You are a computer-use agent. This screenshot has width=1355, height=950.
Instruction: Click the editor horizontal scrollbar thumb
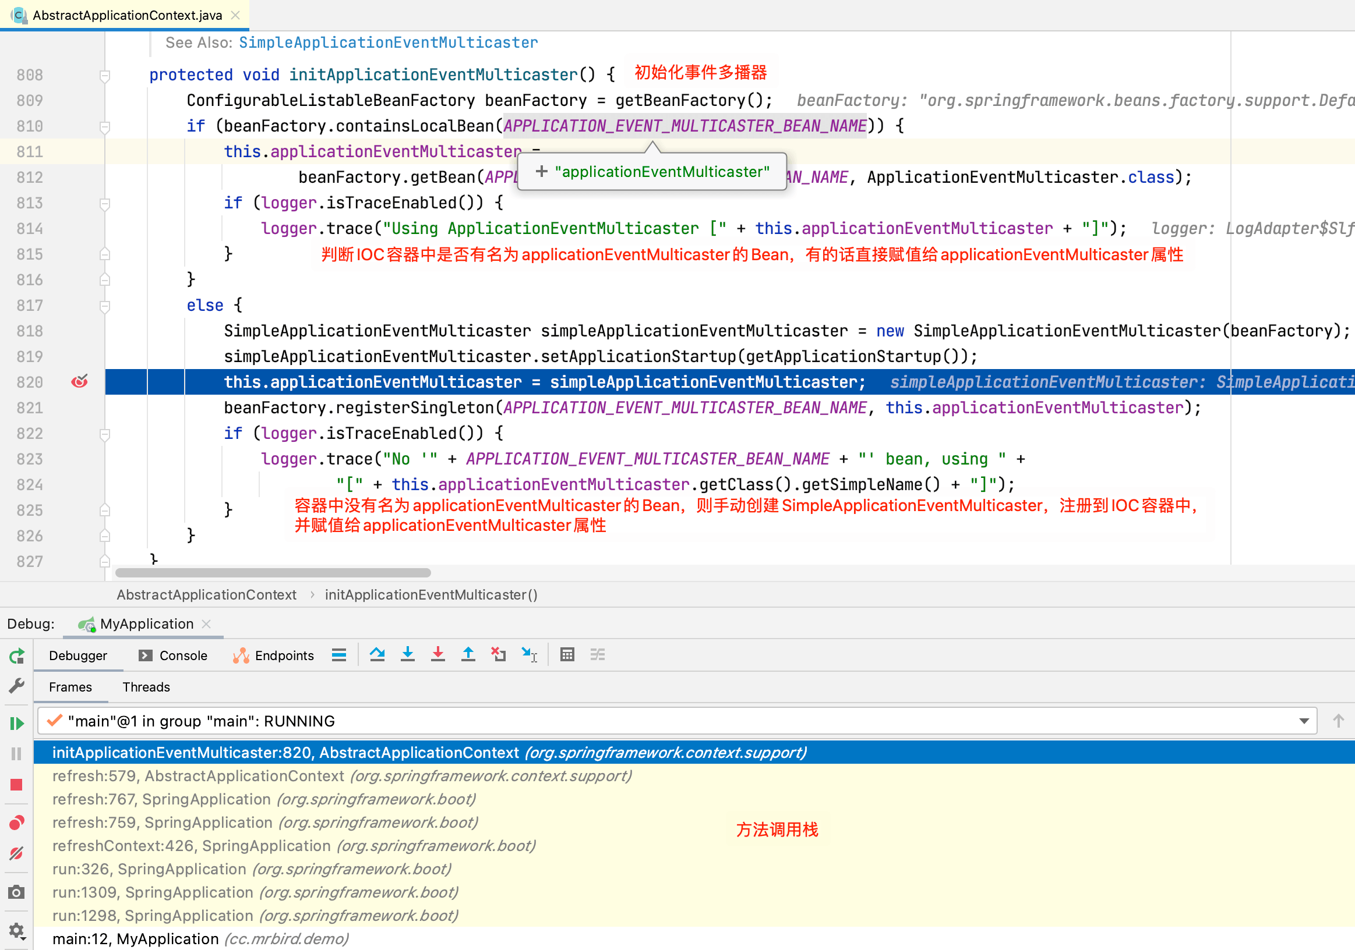pyautogui.click(x=273, y=573)
